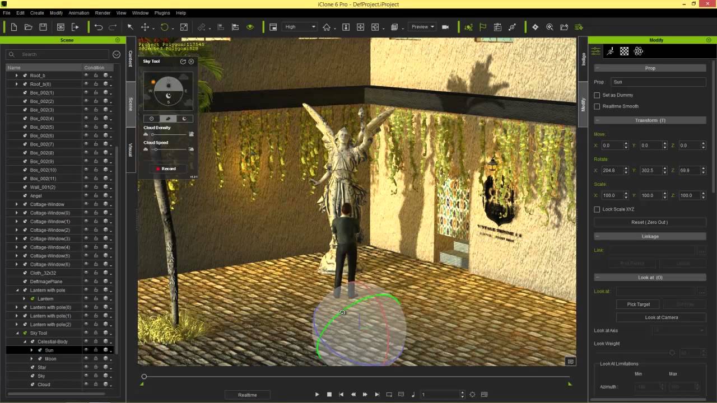Click the Look at Camera button
The image size is (717, 403).
click(661, 317)
